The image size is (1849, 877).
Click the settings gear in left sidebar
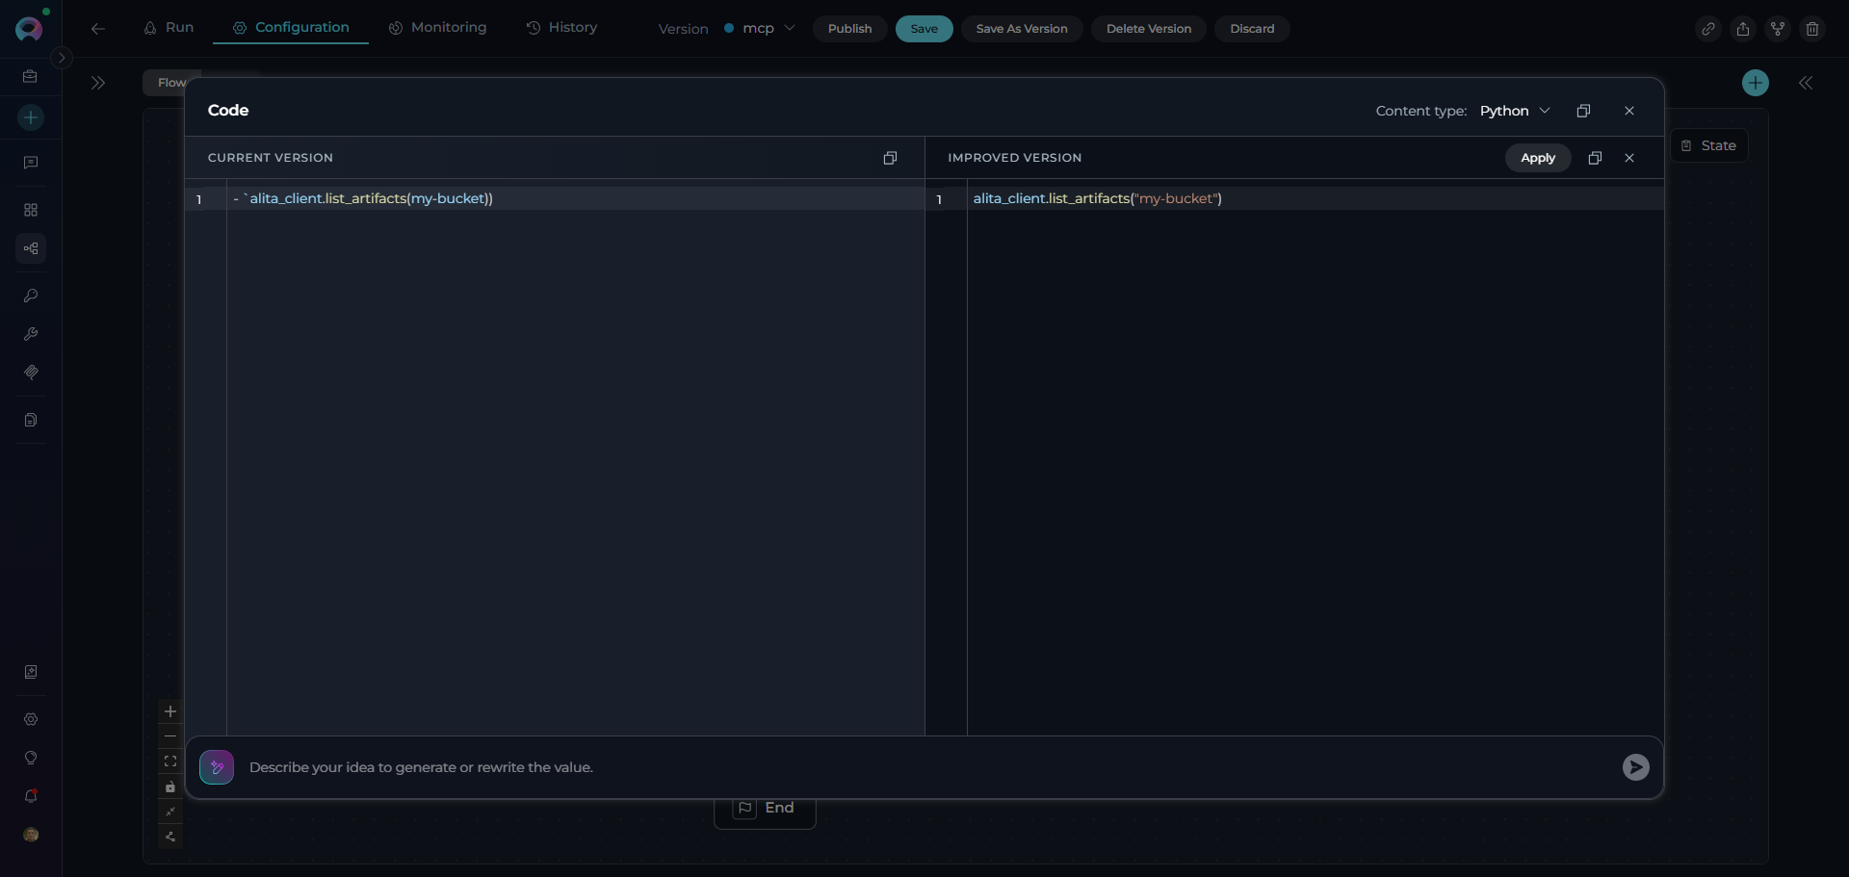31,719
